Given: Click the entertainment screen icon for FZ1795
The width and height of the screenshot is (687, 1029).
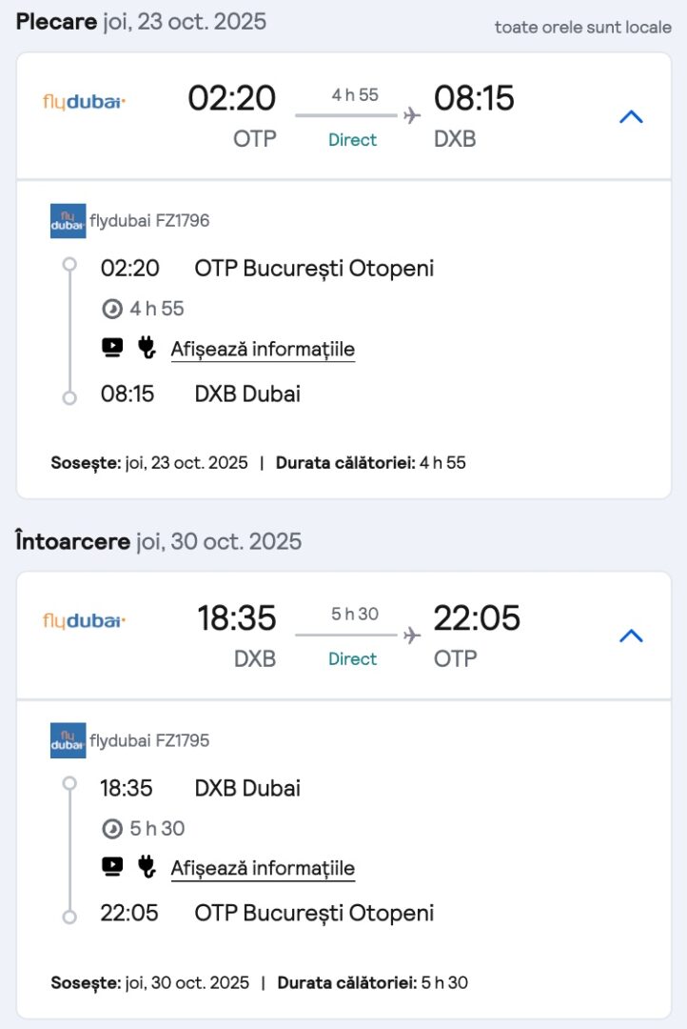Looking at the screenshot, I should 112,867.
